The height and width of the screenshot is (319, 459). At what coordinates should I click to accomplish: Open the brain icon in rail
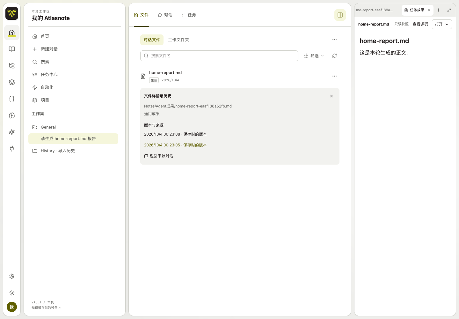pyautogui.click(x=12, y=115)
